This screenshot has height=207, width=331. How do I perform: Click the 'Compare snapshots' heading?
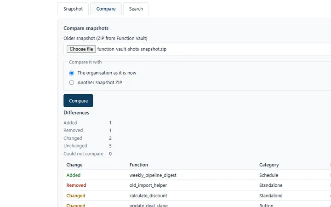[86, 28]
